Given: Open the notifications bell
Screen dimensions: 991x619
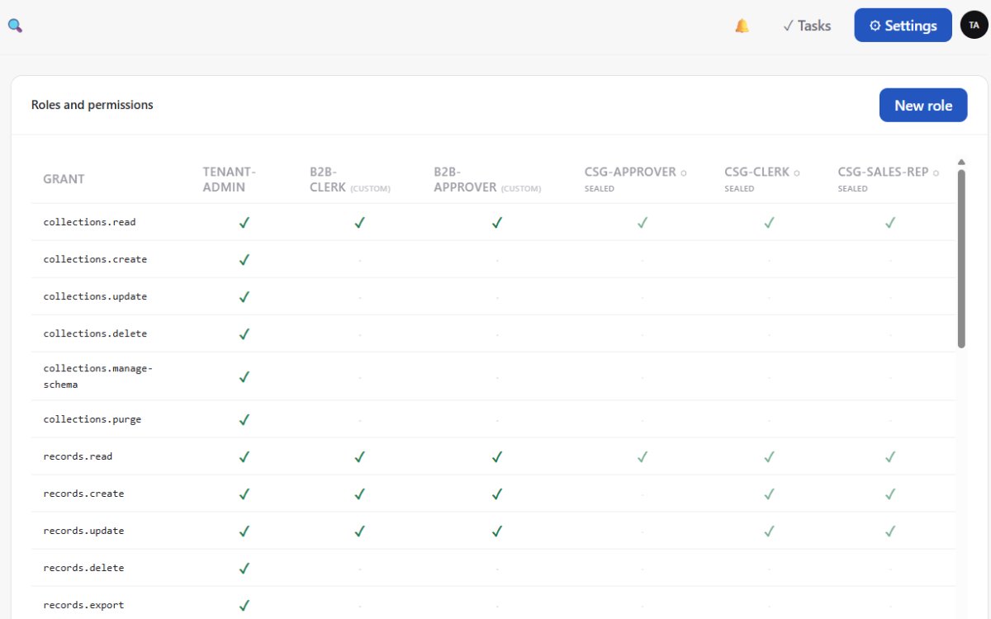Looking at the screenshot, I should (742, 26).
